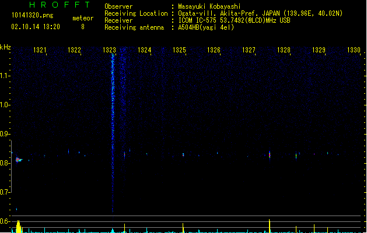Image resolution: width=367 pixels, height=233 pixels.
Task: Click the A504HB(yagi 4el) antenna text
Action: coord(206,27)
